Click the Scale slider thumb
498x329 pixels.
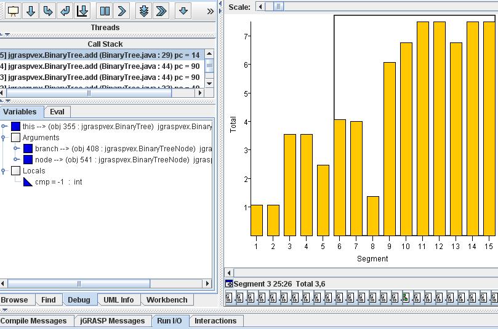pos(278,7)
